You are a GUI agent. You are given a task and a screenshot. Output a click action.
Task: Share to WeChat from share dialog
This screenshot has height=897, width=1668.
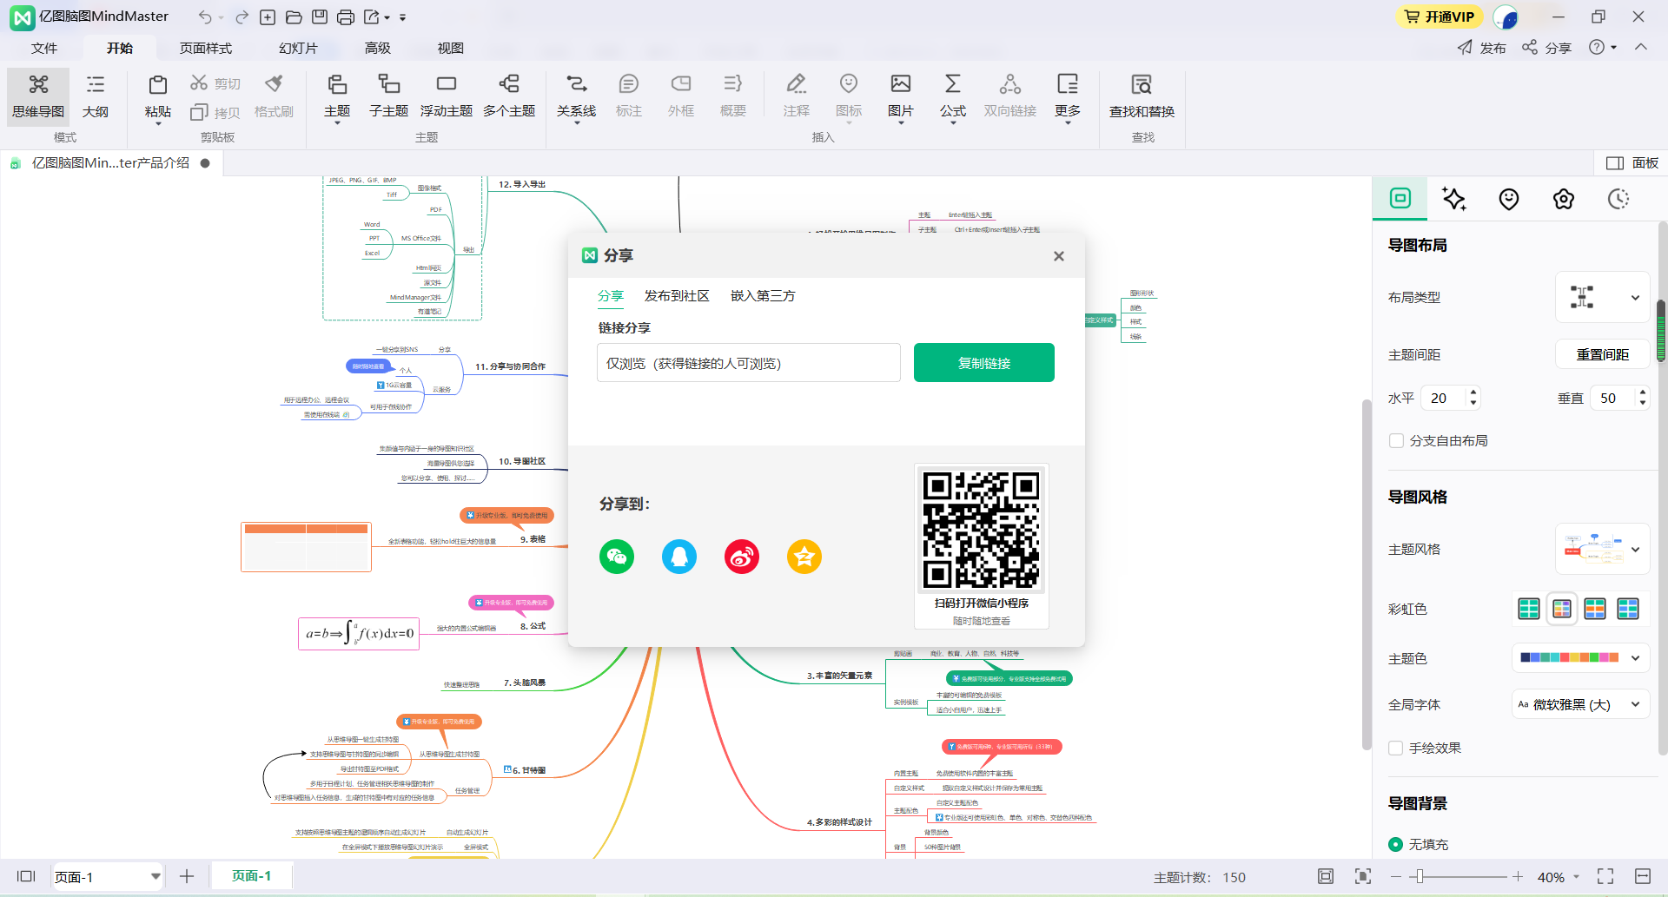tap(617, 557)
